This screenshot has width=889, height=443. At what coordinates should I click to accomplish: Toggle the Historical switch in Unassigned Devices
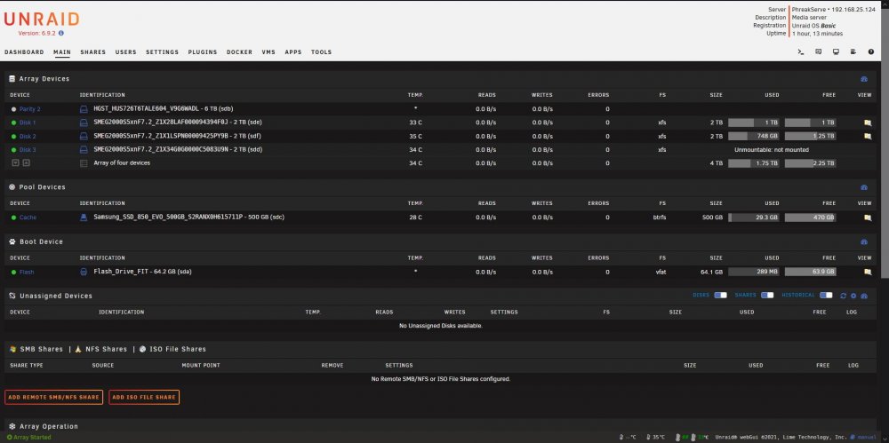coord(826,295)
